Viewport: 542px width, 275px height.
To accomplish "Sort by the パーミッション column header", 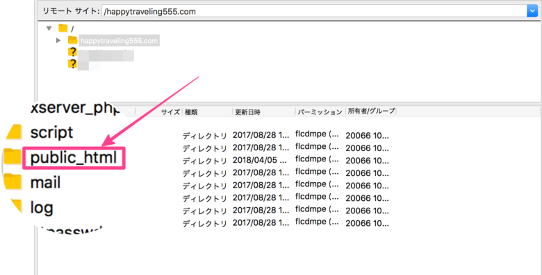I will coord(320,112).
